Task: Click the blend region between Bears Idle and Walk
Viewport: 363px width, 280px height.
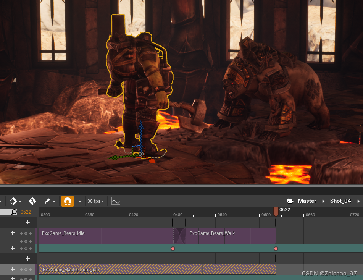Action: point(180,236)
